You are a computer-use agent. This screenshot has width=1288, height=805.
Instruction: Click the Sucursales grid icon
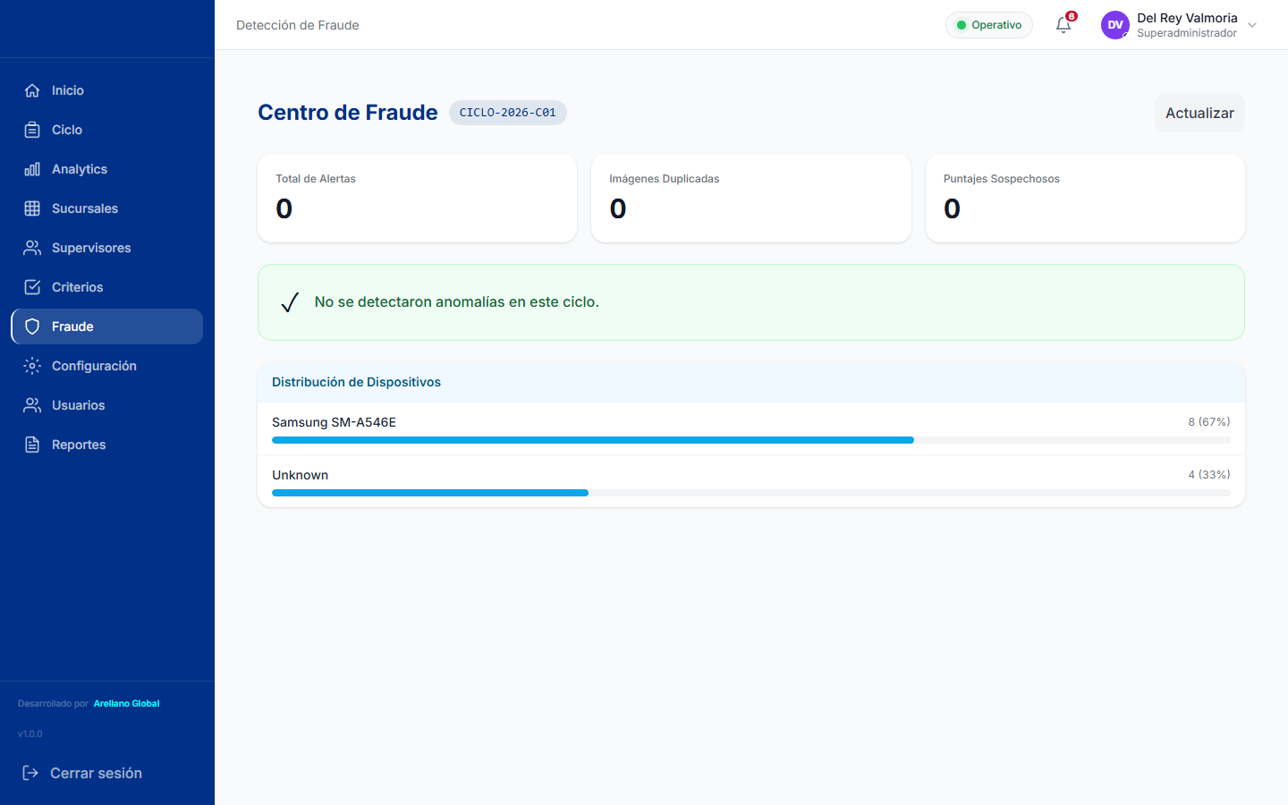coord(32,208)
